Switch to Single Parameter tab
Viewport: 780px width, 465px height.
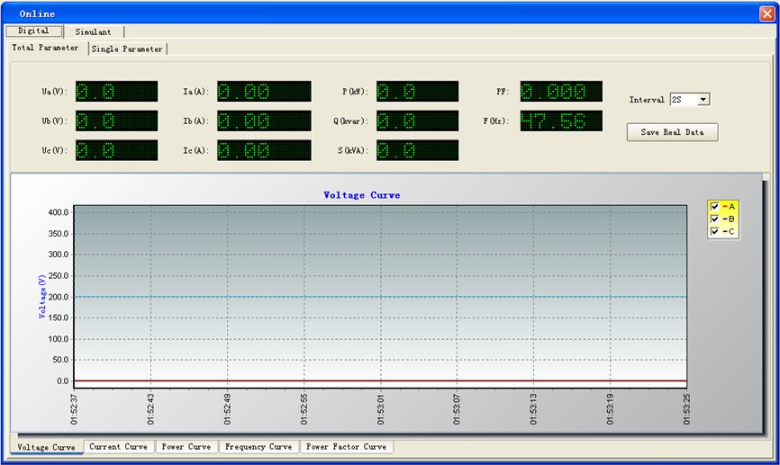click(127, 49)
